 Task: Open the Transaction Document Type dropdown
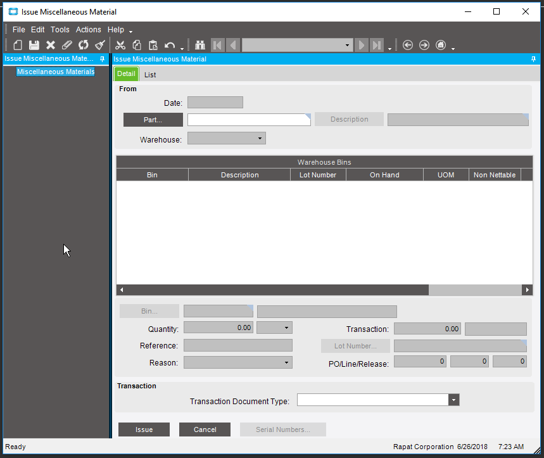pos(453,400)
